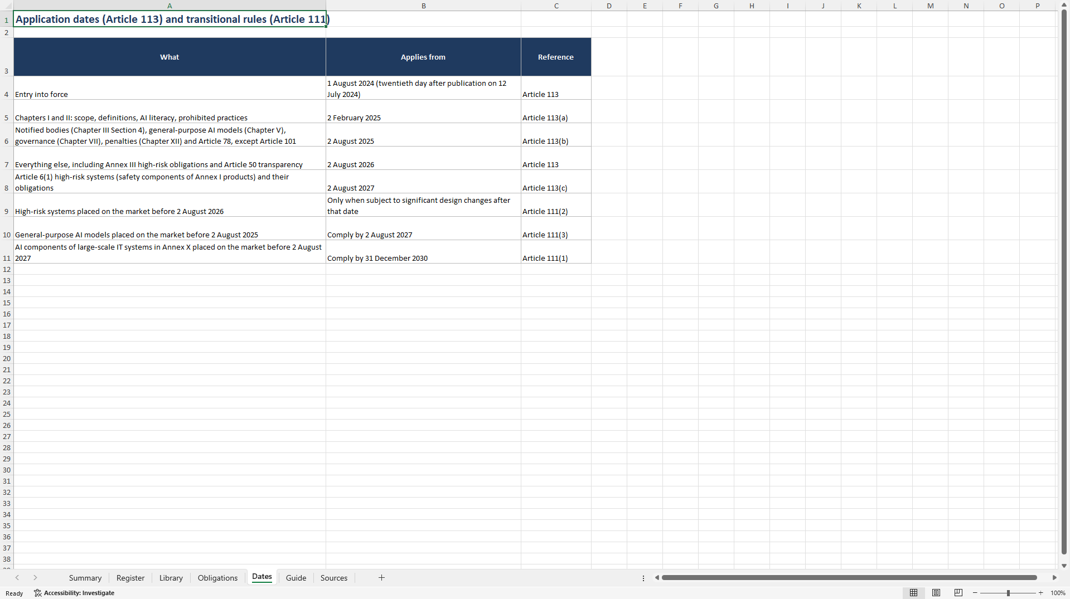Select the '2 August 2026' applies-from cell
The image size is (1070, 599).
(423, 158)
